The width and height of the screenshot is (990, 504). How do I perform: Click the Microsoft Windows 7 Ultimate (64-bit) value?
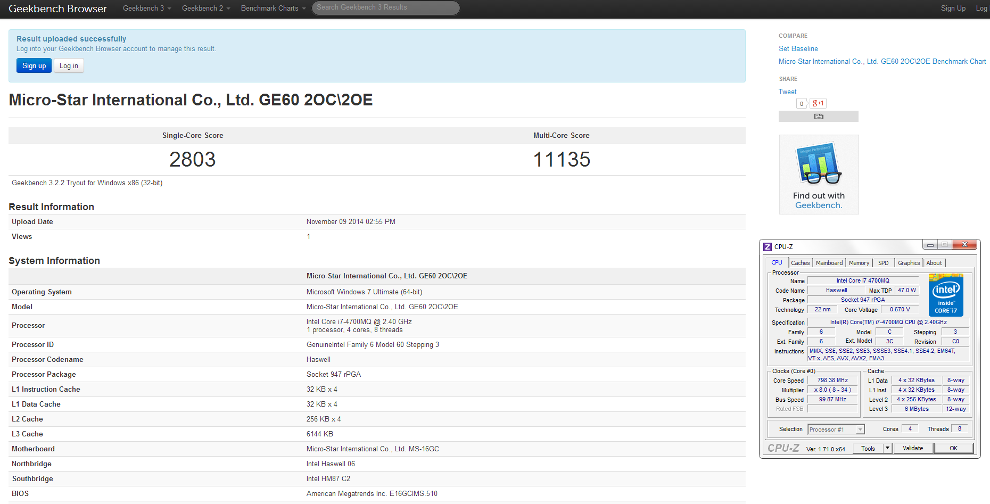click(364, 292)
